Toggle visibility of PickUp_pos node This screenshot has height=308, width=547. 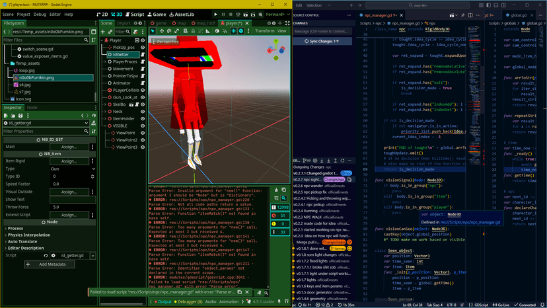(144, 48)
